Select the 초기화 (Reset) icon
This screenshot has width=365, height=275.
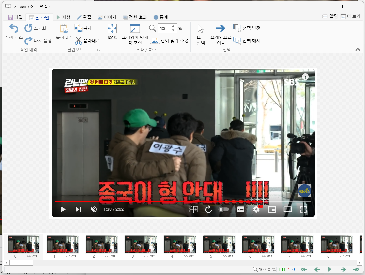pyautogui.click(x=28, y=28)
